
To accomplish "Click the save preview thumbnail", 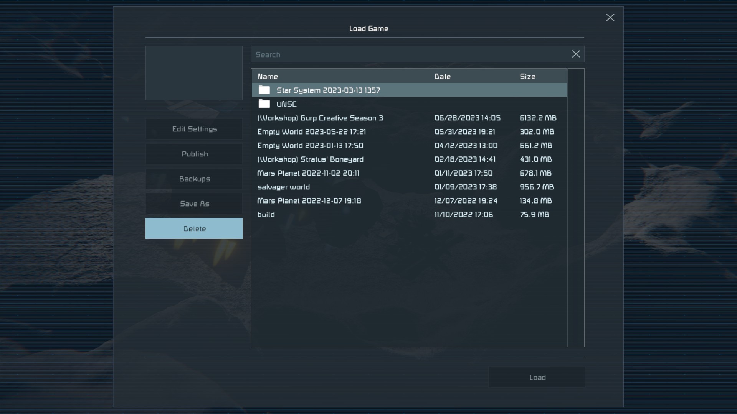I will (x=194, y=73).
